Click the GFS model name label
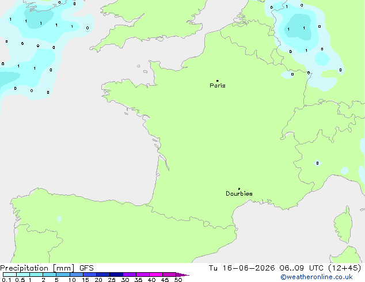Screen dimensions: 365x282 86,268
